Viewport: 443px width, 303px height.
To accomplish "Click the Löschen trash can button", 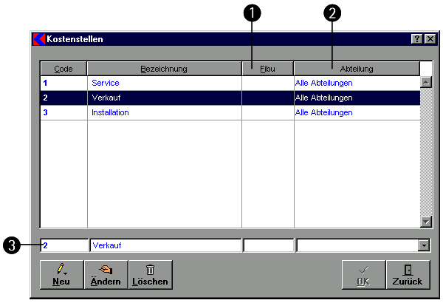I will 151,274.
